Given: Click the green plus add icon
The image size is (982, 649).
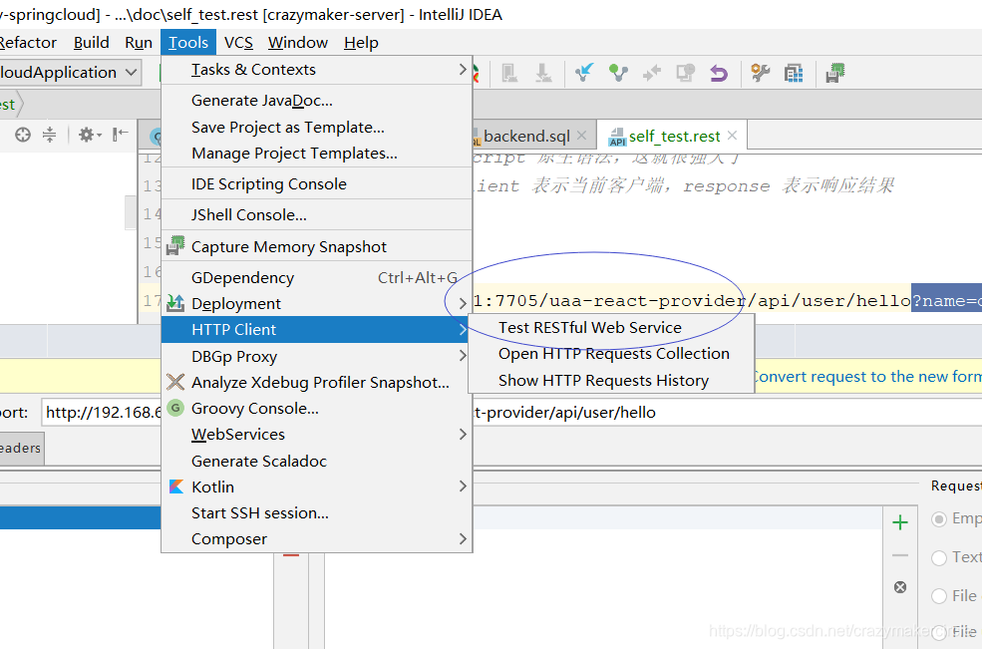Looking at the screenshot, I should point(900,522).
